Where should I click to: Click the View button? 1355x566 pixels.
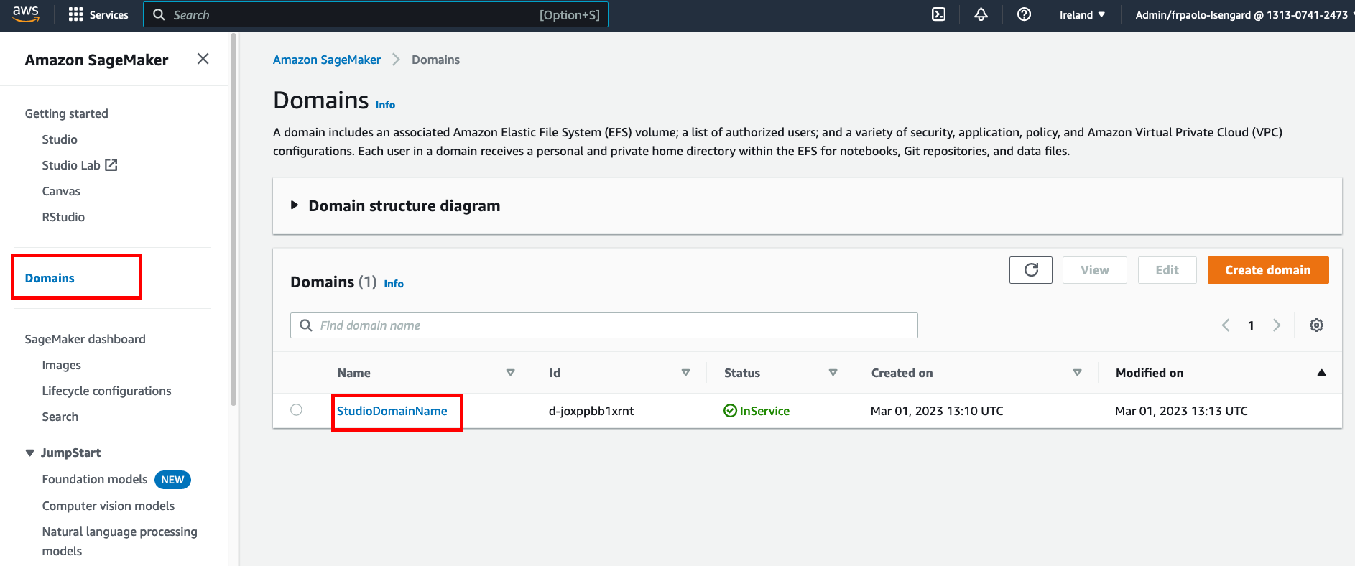[1095, 270]
